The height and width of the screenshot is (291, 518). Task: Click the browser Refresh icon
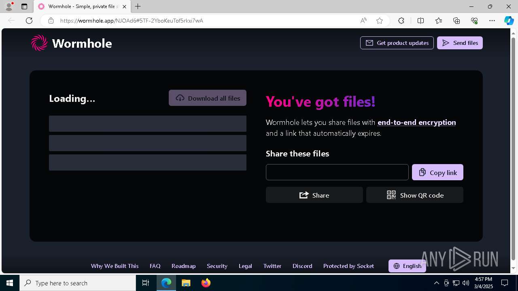pos(29,21)
